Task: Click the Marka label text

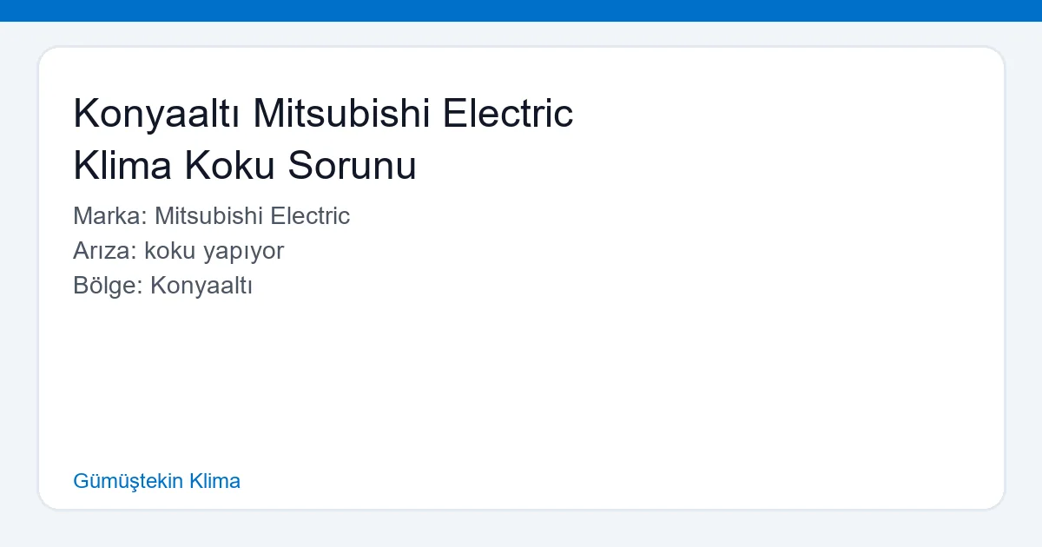Action: point(106,216)
